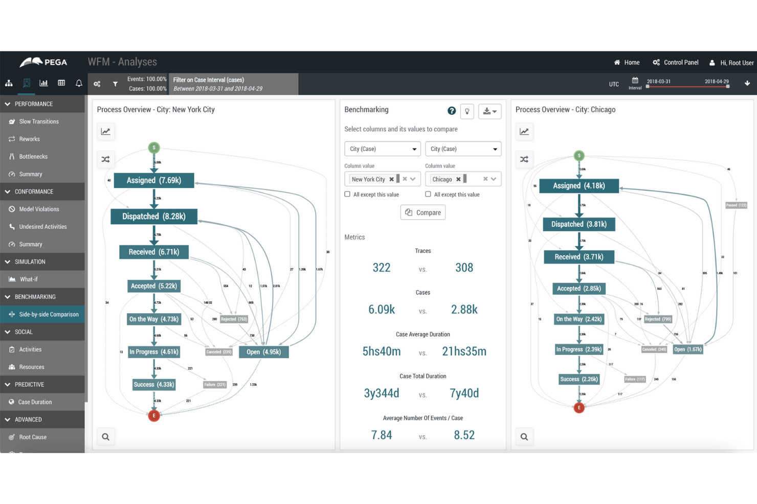Screen dimensions: 757x504
Task: Click the Compare button
Action: coord(422,212)
